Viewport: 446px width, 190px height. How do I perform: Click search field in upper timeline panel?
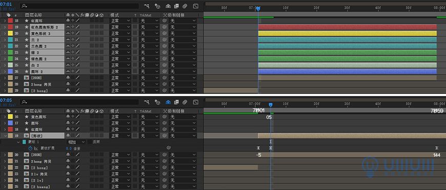click(79, 6)
